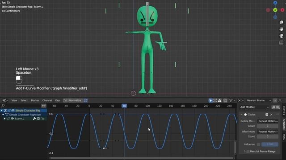The image size is (286, 160).
Task: Click the zoom view magnifier icon
Action: pyautogui.click(x=281, y=22)
